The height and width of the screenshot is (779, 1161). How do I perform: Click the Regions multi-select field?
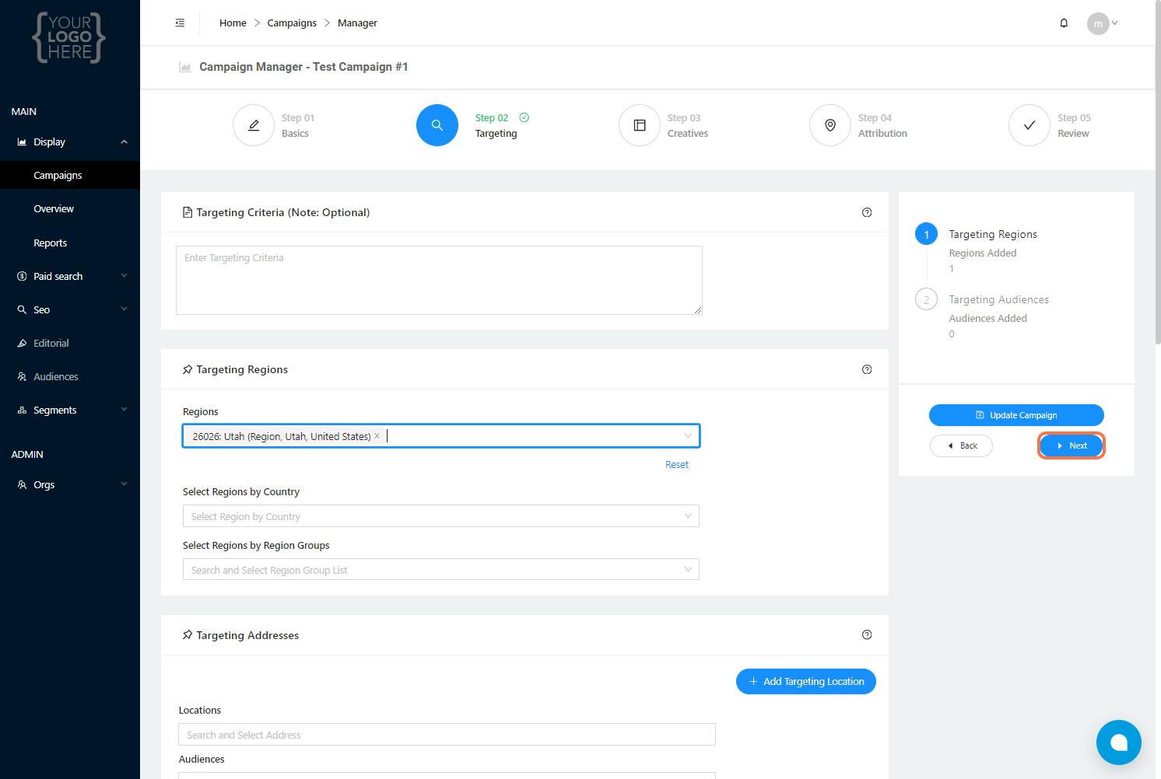[441, 435]
